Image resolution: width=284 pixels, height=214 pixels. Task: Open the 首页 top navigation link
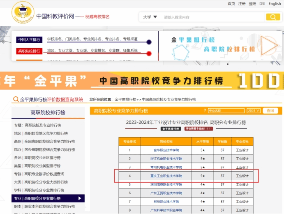(x=231, y=4)
